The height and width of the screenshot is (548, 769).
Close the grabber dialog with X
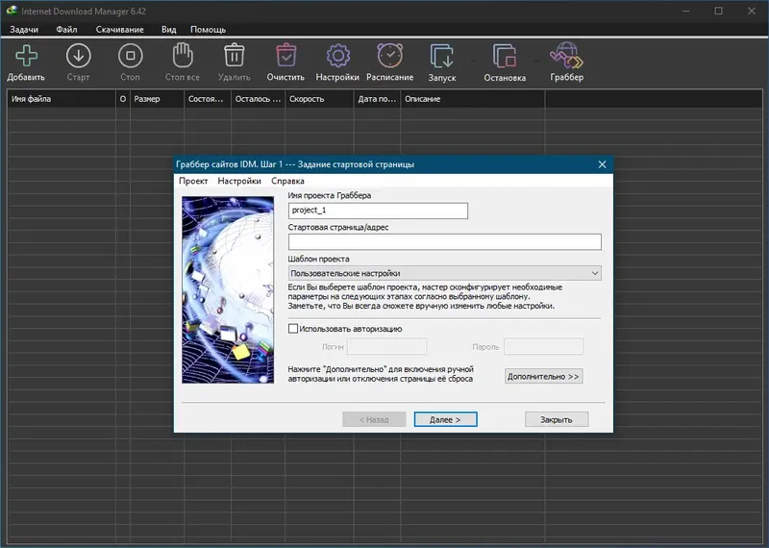click(603, 164)
